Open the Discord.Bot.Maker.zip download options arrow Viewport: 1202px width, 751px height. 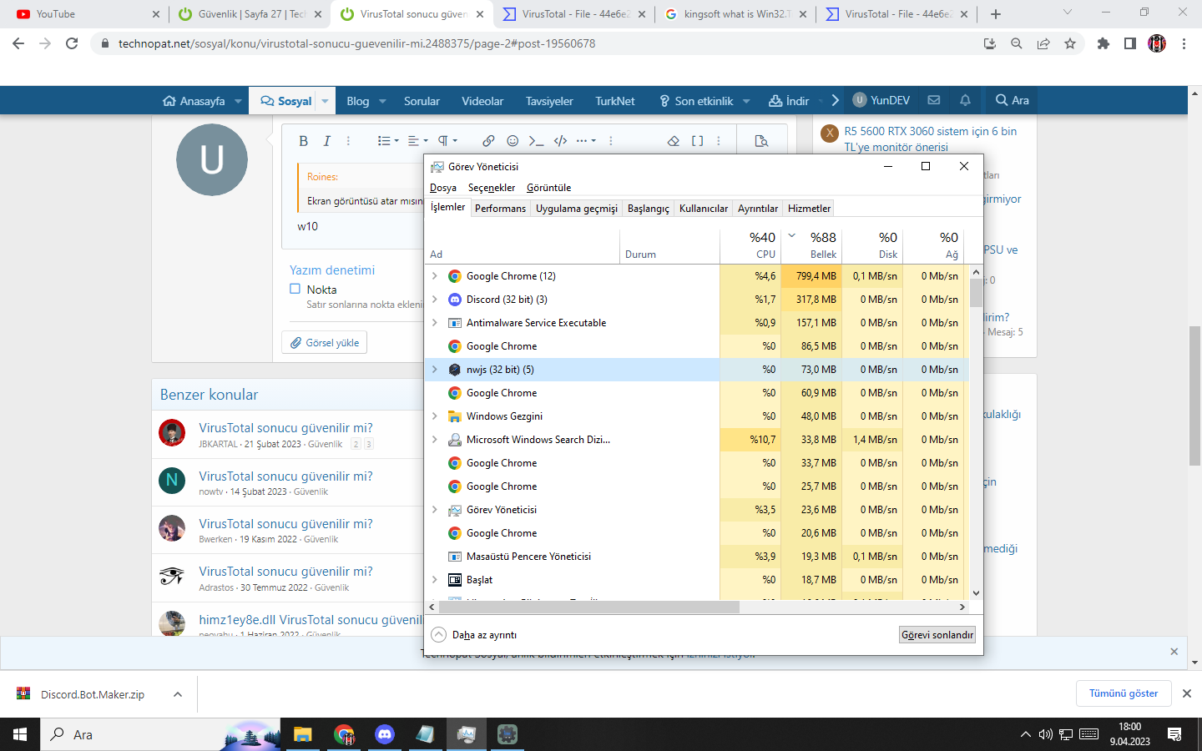(x=178, y=694)
